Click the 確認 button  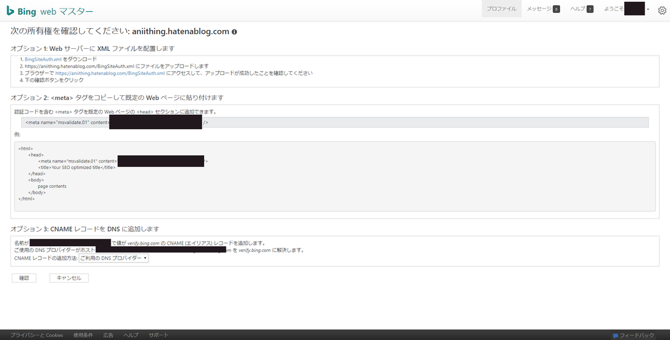tap(24, 278)
